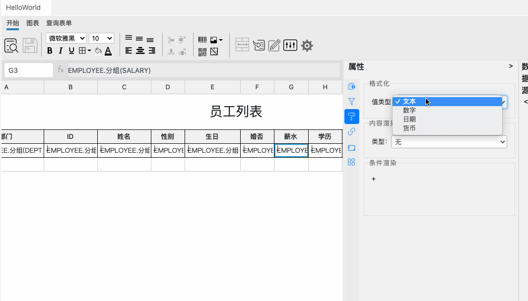The width and height of the screenshot is (528, 301).
Task: Open the 类型 dropdown showing 无
Action: point(449,142)
